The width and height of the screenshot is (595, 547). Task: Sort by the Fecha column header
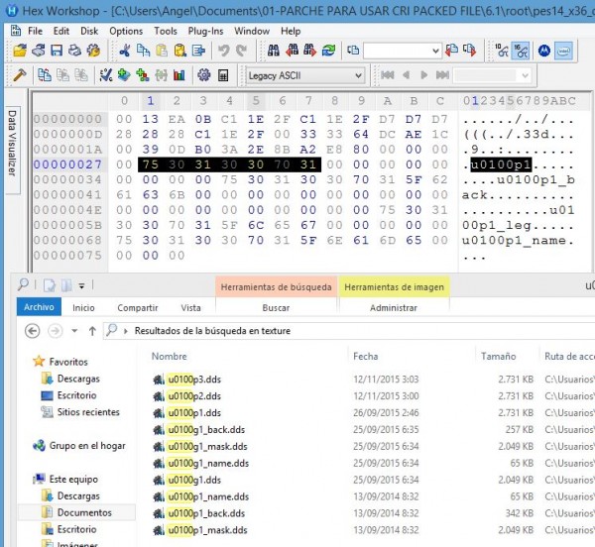pos(365,357)
